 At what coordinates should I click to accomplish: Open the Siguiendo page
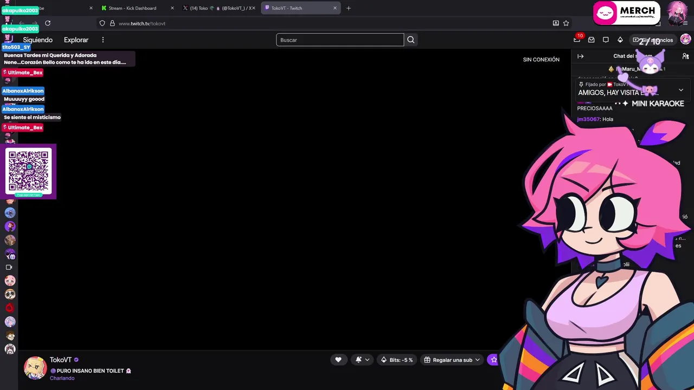(37, 40)
